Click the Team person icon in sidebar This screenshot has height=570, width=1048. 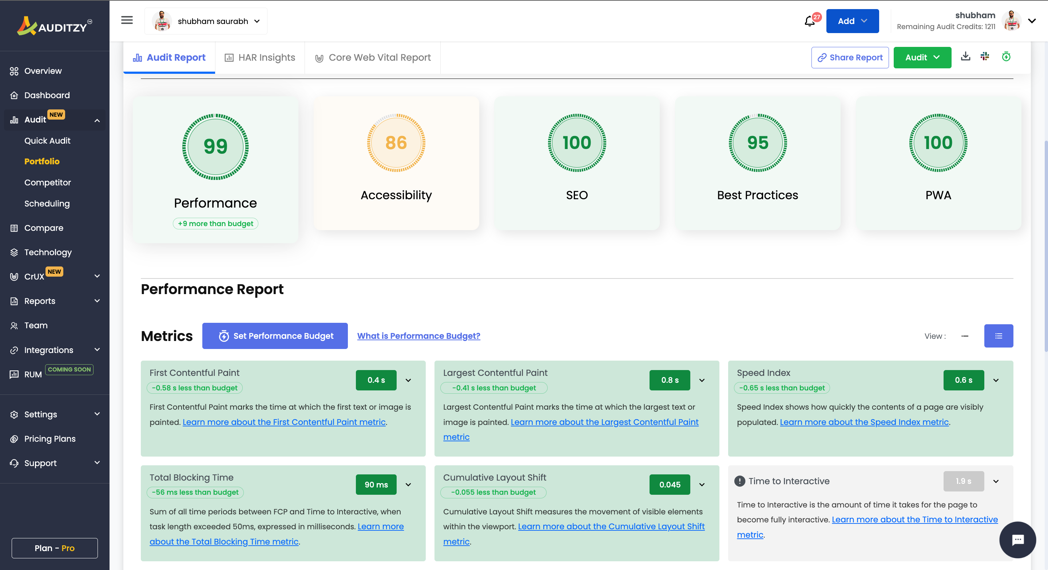(x=14, y=326)
